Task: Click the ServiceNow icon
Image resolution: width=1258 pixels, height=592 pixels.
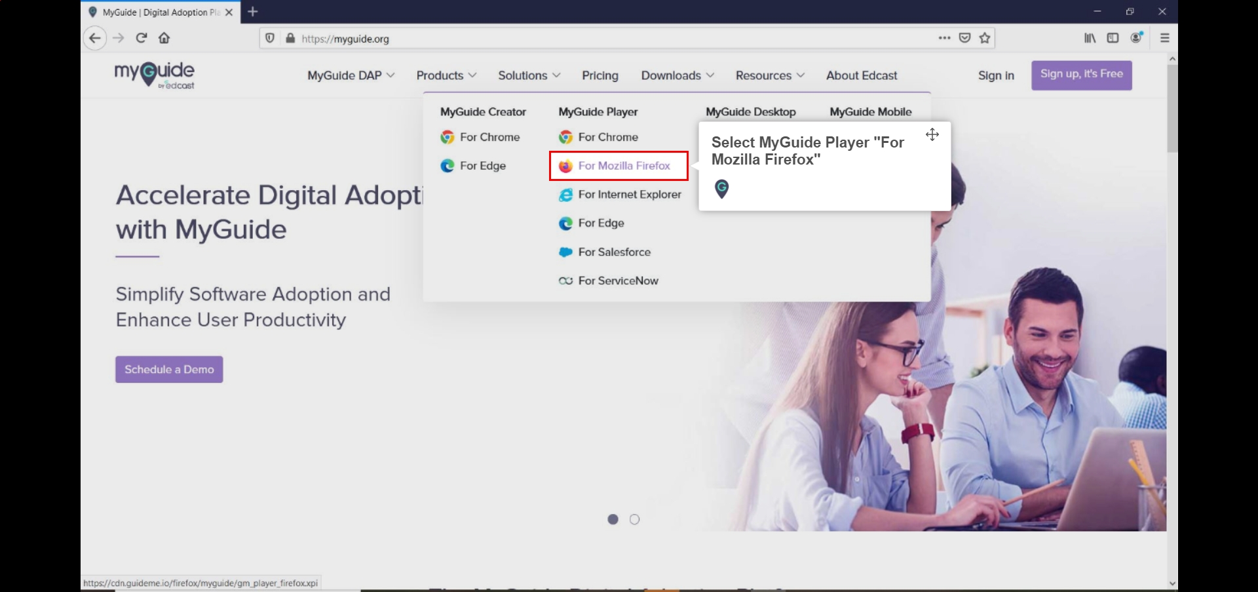Action: 565,281
